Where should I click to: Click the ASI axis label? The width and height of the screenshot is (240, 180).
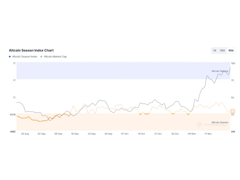pos(233,132)
